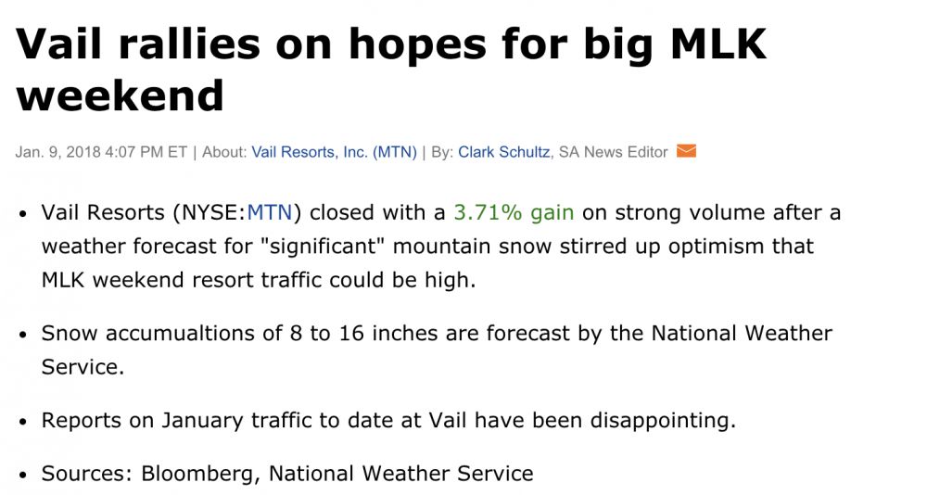Click the headline beginning 'Vail rallies on hopes'
The height and width of the screenshot is (495, 927).
(391, 70)
